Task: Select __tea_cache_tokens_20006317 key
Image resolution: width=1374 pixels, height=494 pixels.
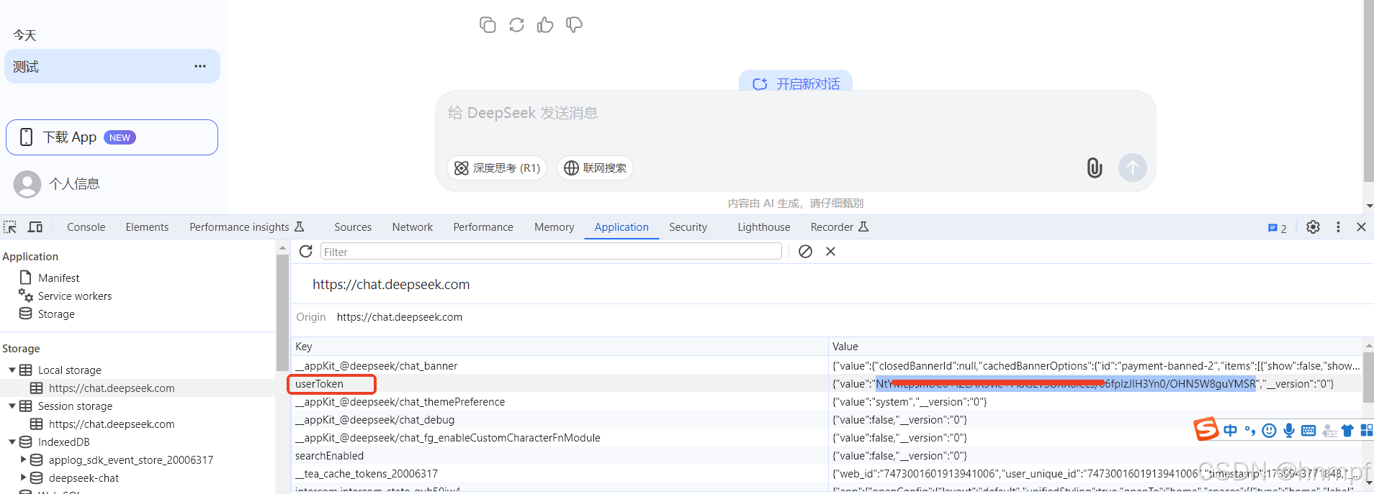Action: tap(560, 474)
